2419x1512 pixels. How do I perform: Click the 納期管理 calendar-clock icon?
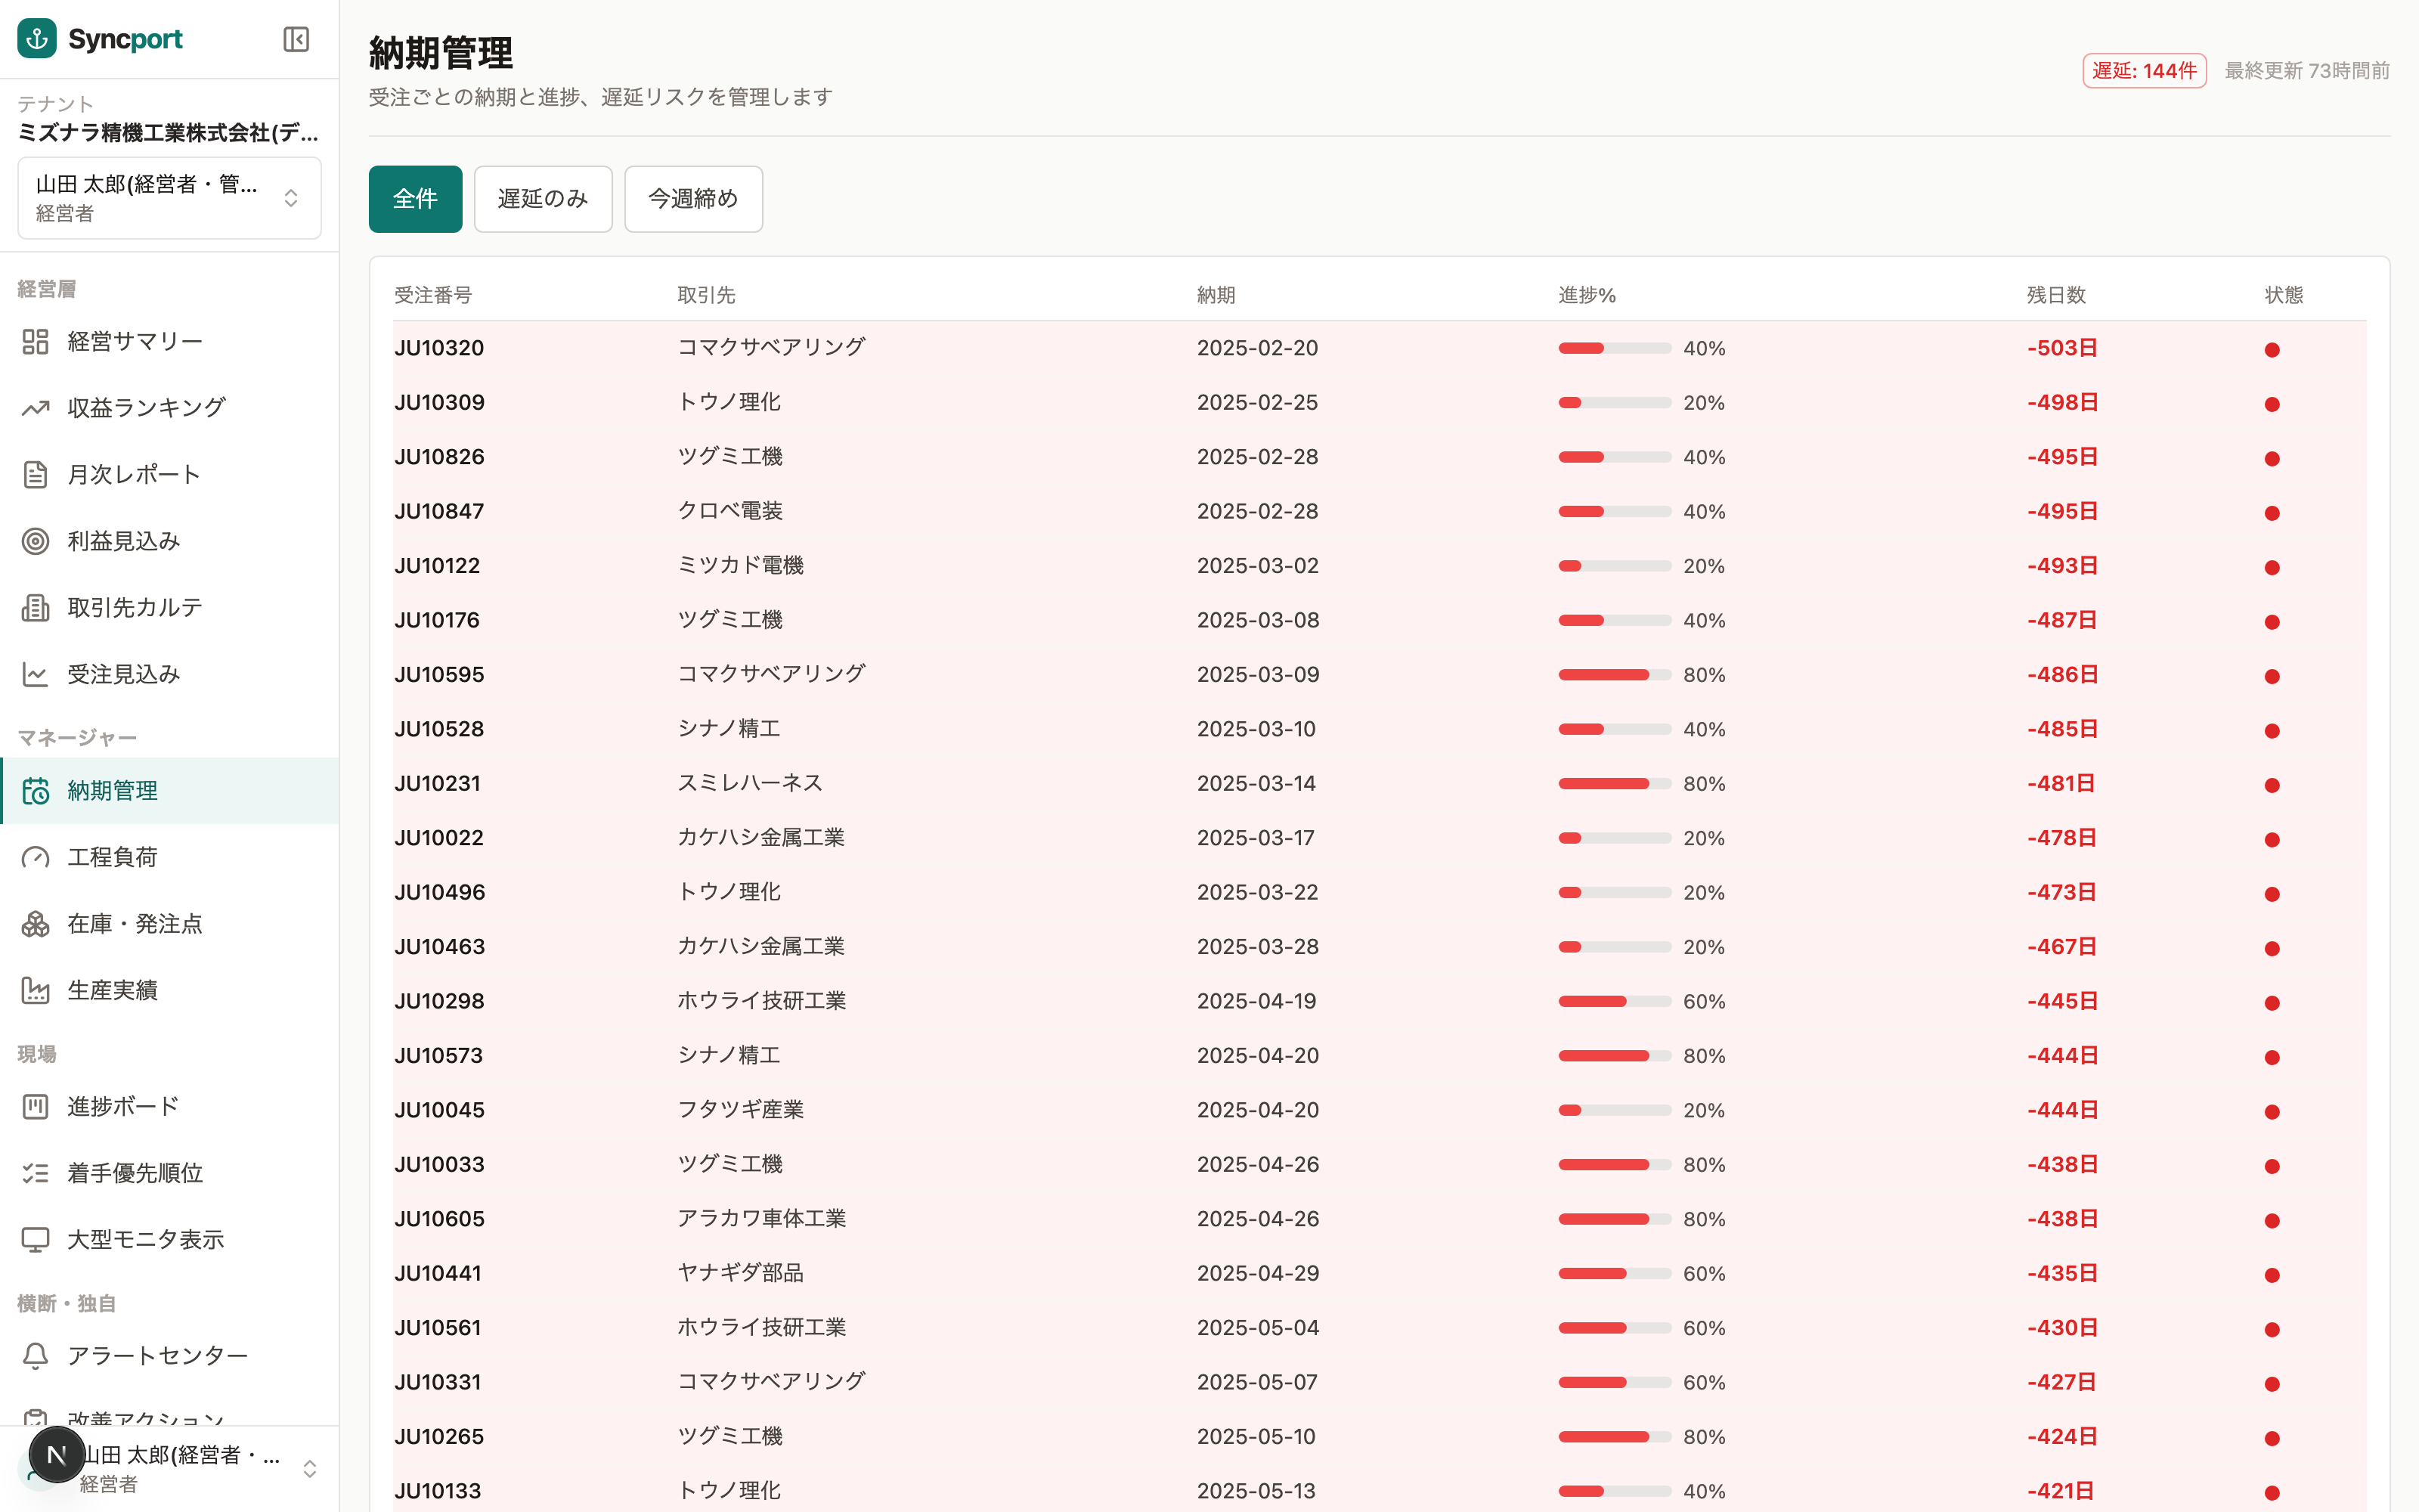36,791
